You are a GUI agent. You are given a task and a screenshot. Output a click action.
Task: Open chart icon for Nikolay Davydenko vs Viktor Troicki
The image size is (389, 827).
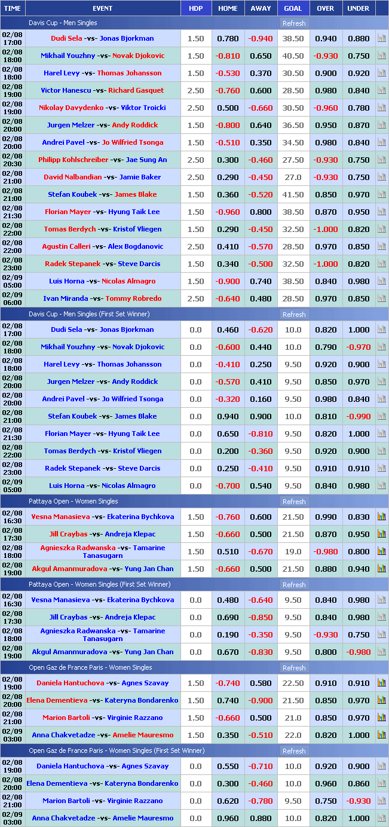[x=381, y=108]
